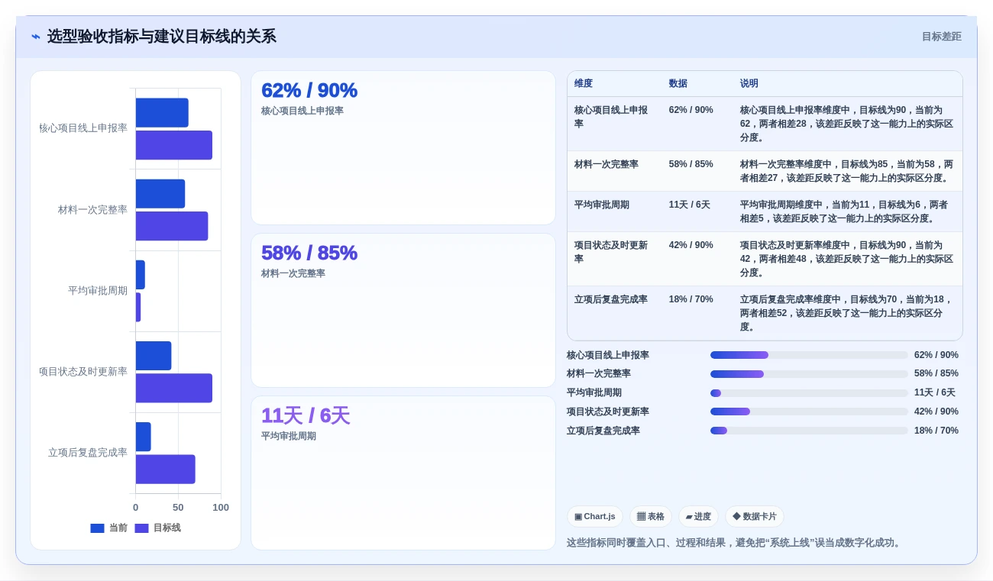Click the 平均审批周期 y-axis label in chart

point(98,291)
